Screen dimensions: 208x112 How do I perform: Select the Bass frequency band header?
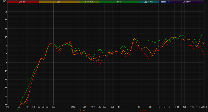pyautogui.click(x=59, y=2)
